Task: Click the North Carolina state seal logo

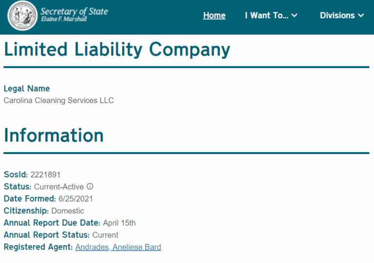Action: tap(22, 16)
